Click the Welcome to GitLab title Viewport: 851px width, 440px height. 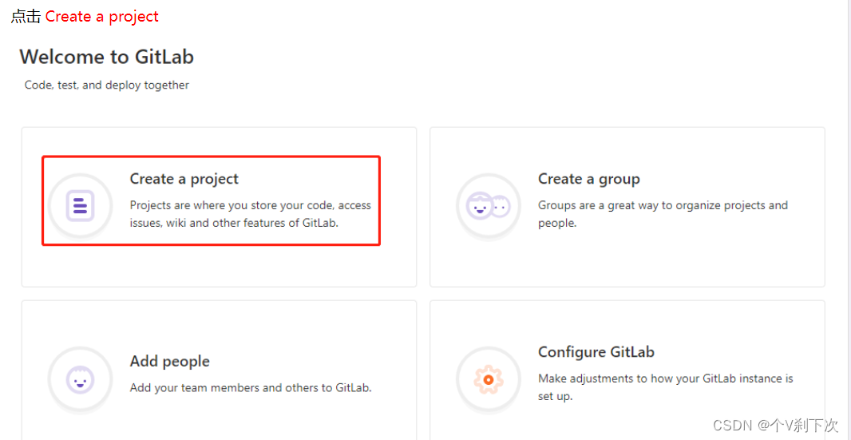coord(106,57)
